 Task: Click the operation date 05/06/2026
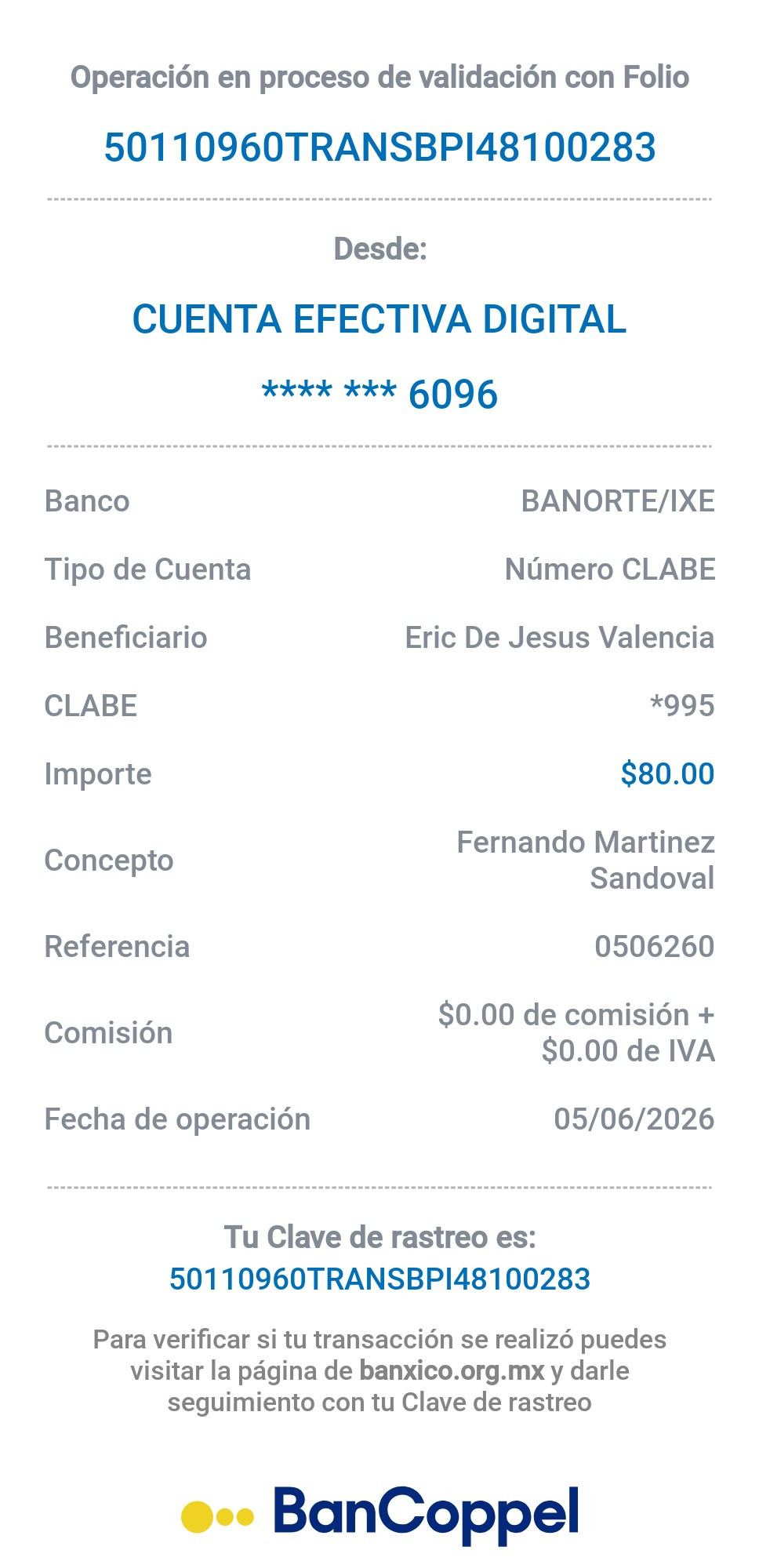click(x=634, y=1119)
